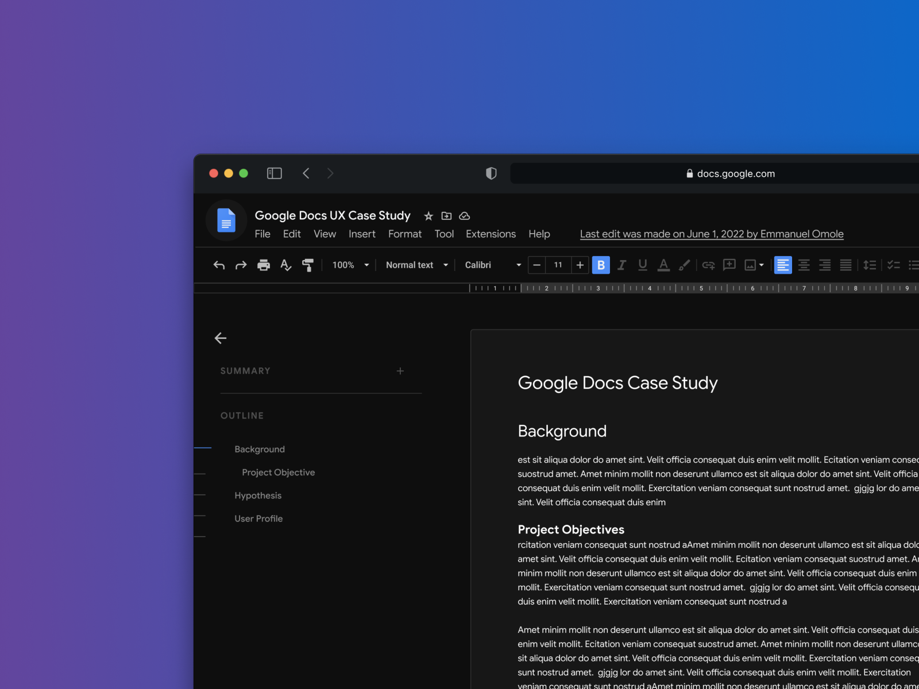Jump to Project Objective in outline
The image size is (919, 689).
(279, 472)
